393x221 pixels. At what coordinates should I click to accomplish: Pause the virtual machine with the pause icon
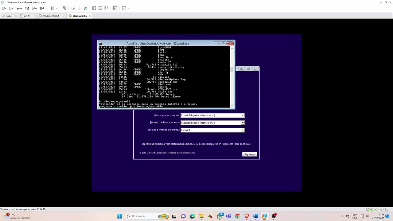(52, 8)
